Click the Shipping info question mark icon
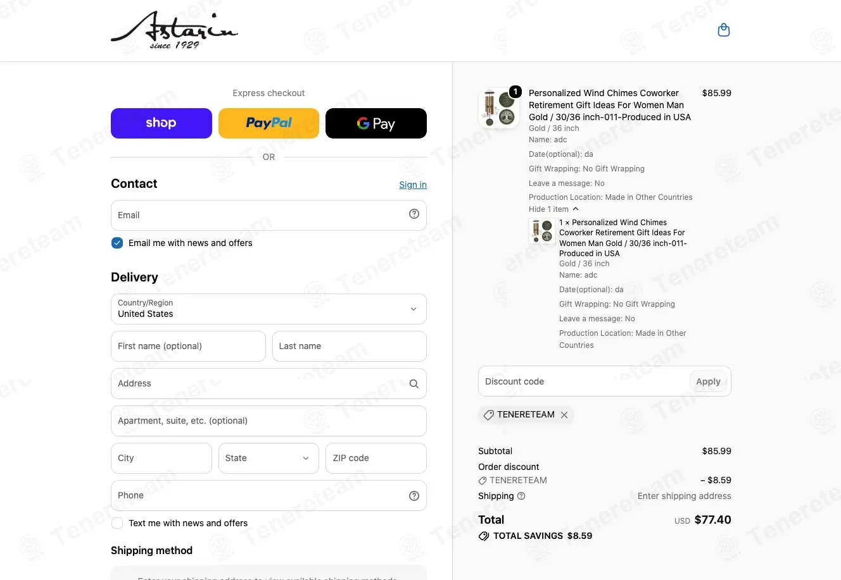 point(521,497)
